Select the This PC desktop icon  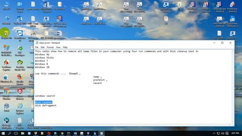[x=7, y=6]
